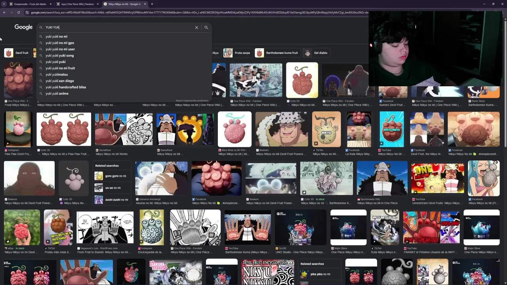Open Universo Animangá Akuma no Mi thumbnail
The image size is (507, 285).
[161, 178]
